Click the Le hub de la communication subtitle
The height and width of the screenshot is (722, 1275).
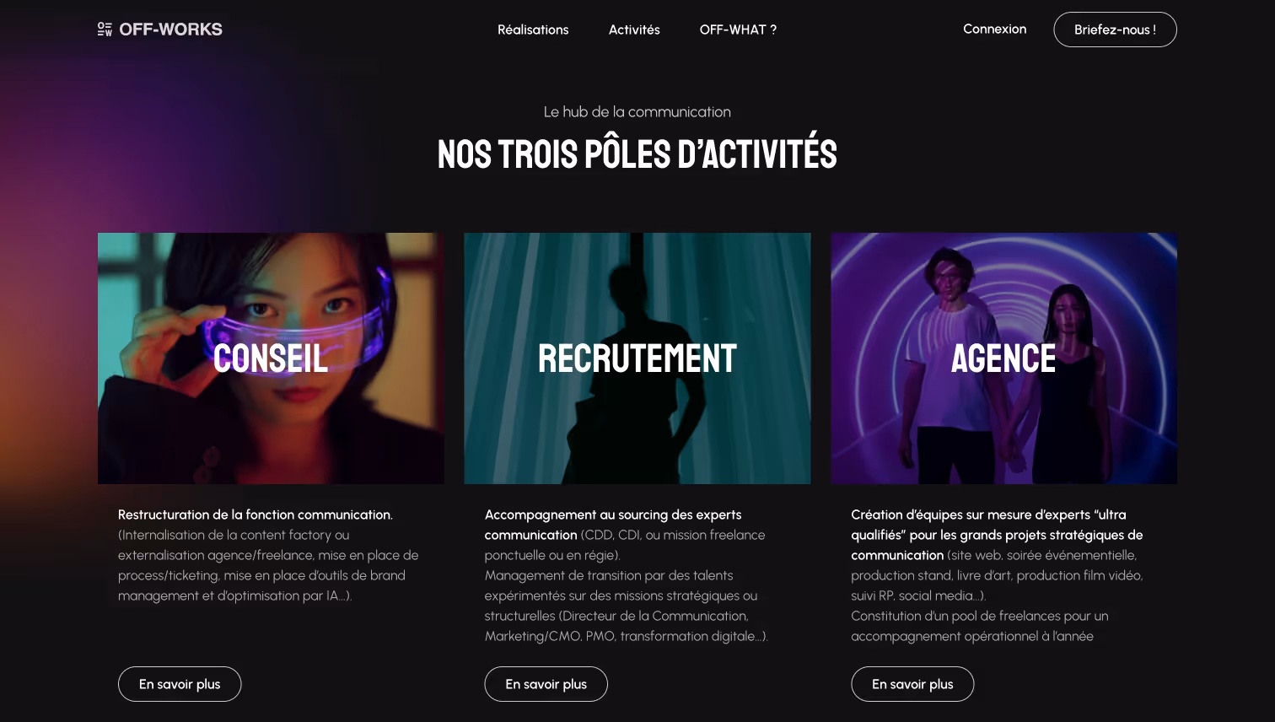(637, 111)
